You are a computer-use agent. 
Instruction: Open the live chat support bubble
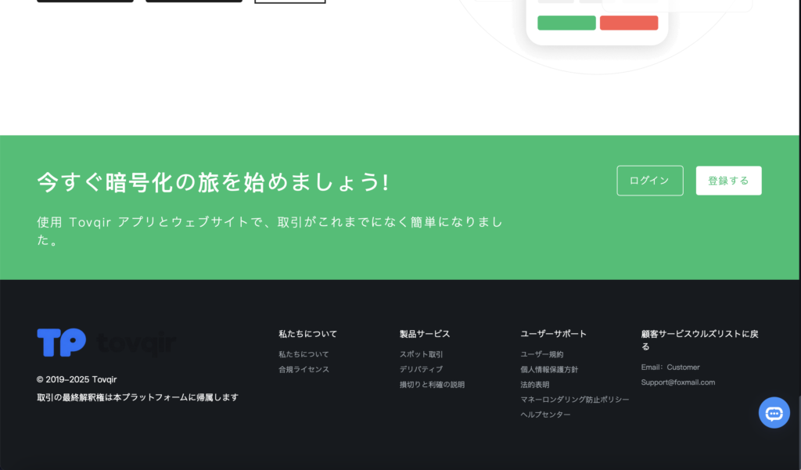click(x=774, y=413)
